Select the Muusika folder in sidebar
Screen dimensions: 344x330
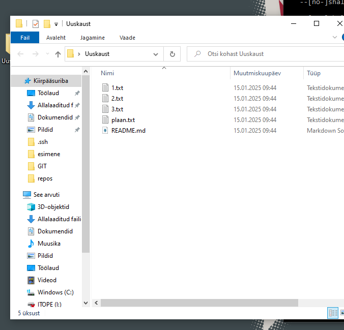(49, 244)
